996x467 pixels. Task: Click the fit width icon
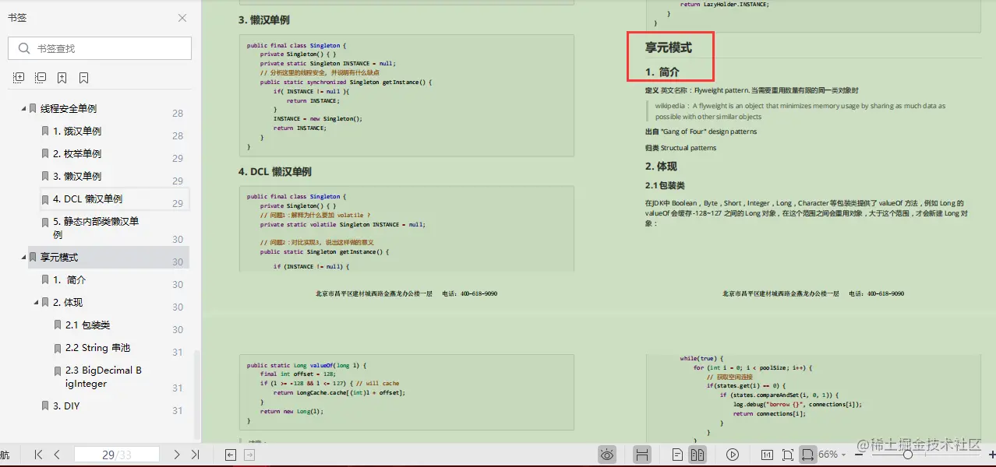click(808, 455)
